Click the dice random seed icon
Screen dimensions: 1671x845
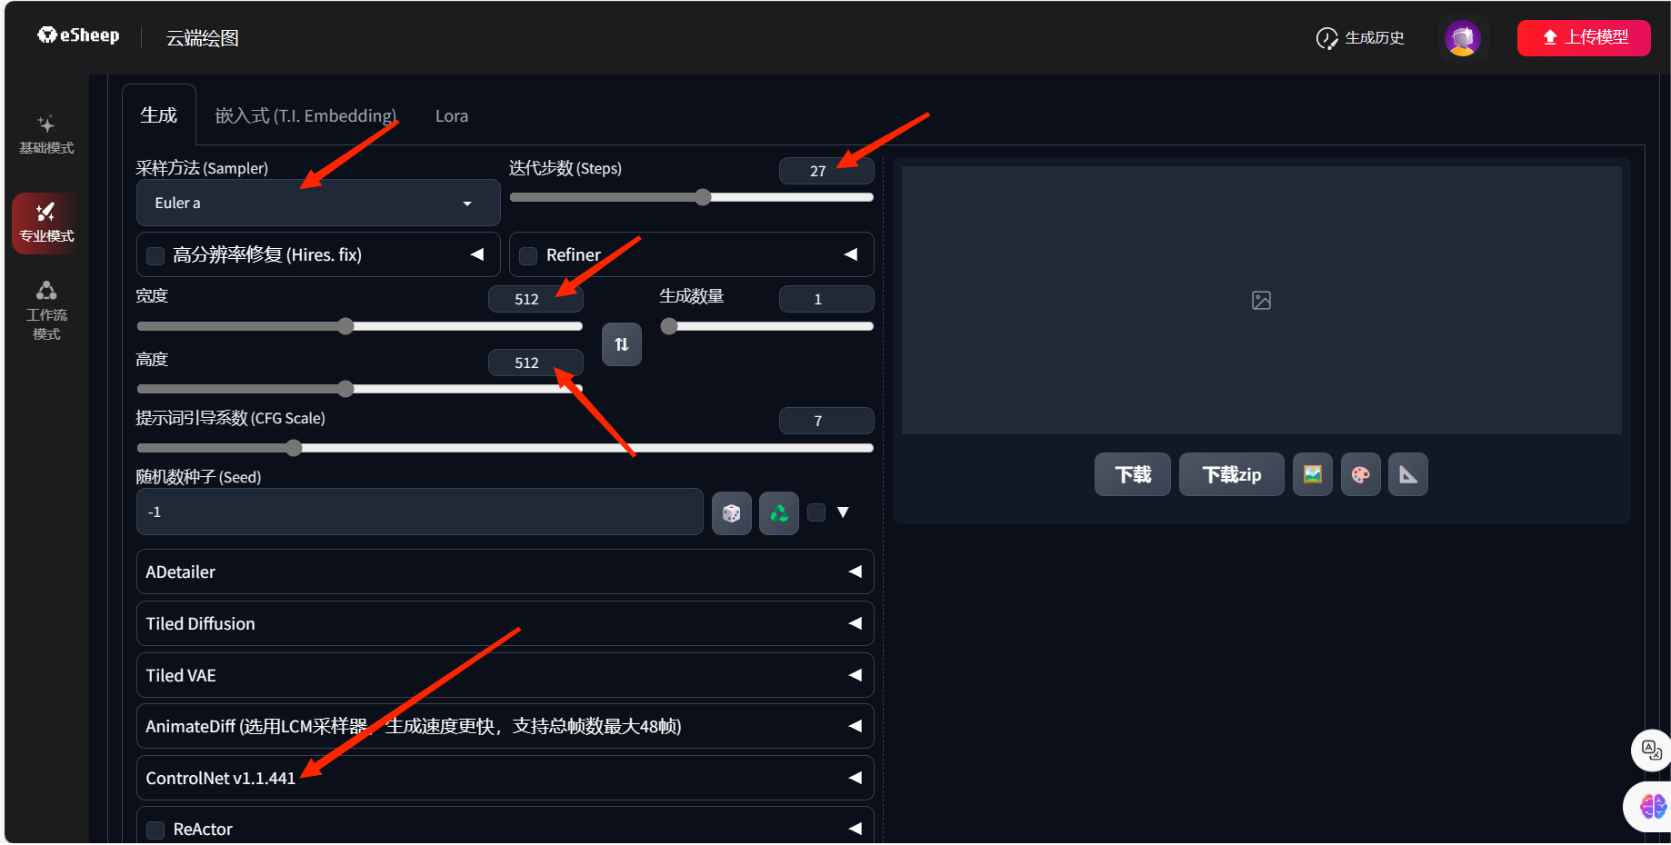731,513
